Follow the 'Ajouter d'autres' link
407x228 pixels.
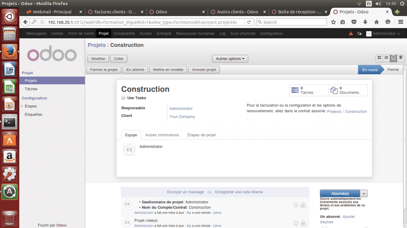click(349, 216)
